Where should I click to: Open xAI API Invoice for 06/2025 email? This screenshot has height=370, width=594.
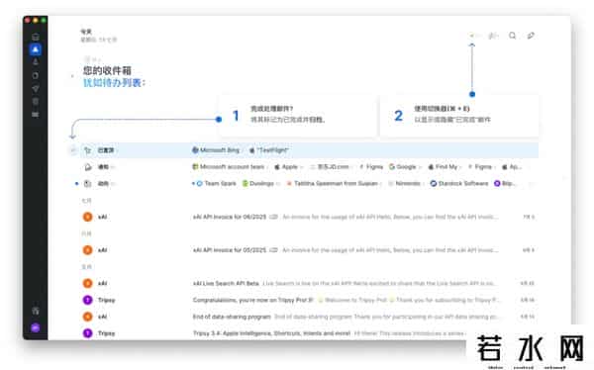[x=309, y=217]
